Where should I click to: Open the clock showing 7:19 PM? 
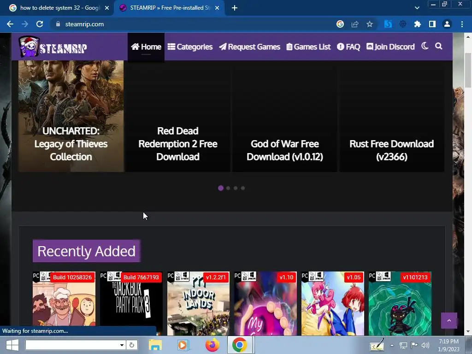448,345
